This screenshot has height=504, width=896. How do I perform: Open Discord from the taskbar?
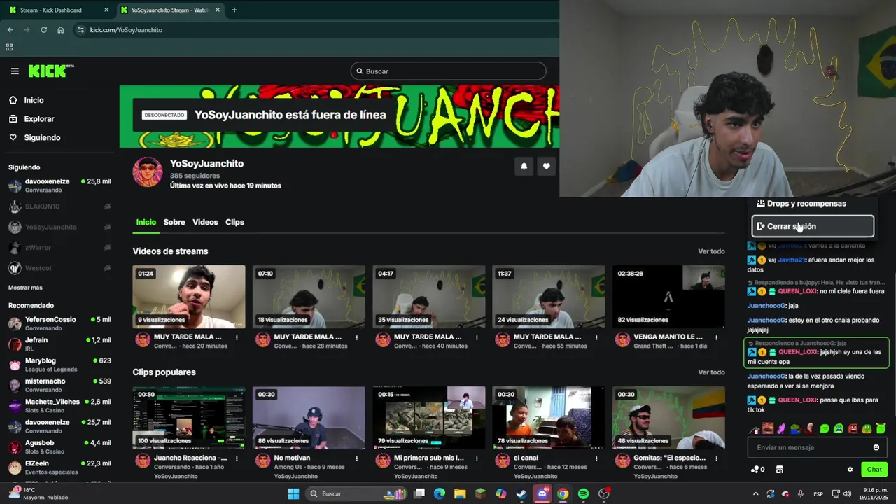click(x=542, y=494)
